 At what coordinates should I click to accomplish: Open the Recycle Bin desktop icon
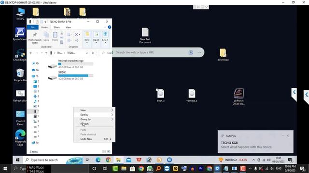click(x=20, y=75)
